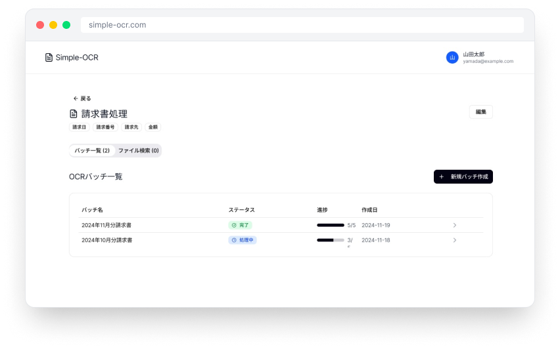
Task: Click the progress bar of 2024年10月分請求書
Action: coord(331,240)
